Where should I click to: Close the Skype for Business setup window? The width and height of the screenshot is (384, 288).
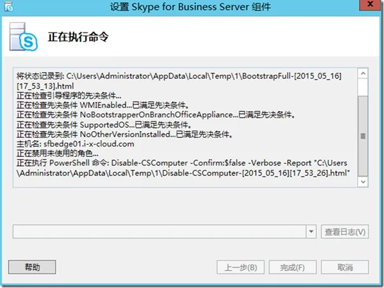[x=368, y=8]
